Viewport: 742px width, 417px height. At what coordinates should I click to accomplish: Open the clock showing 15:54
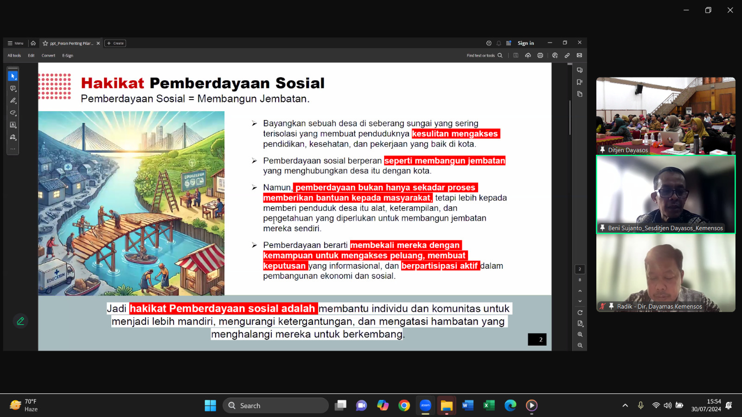706,405
